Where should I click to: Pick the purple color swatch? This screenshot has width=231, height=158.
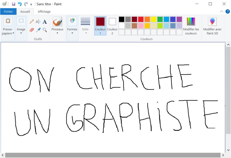(179, 19)
